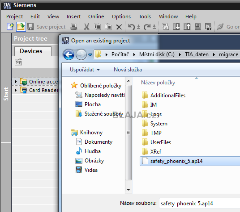Click the Redo arrow icon

(x=147, y=27)
